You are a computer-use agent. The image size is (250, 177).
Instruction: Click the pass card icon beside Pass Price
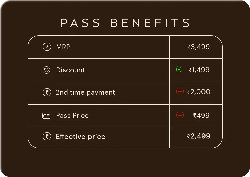[x=47, y=116]
